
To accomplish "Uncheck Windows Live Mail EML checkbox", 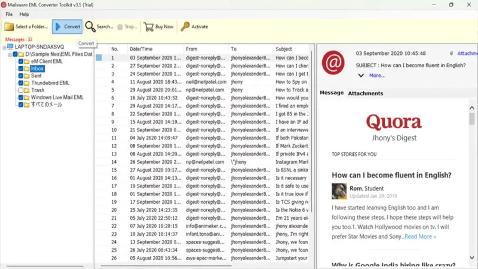I will point(21,98).
